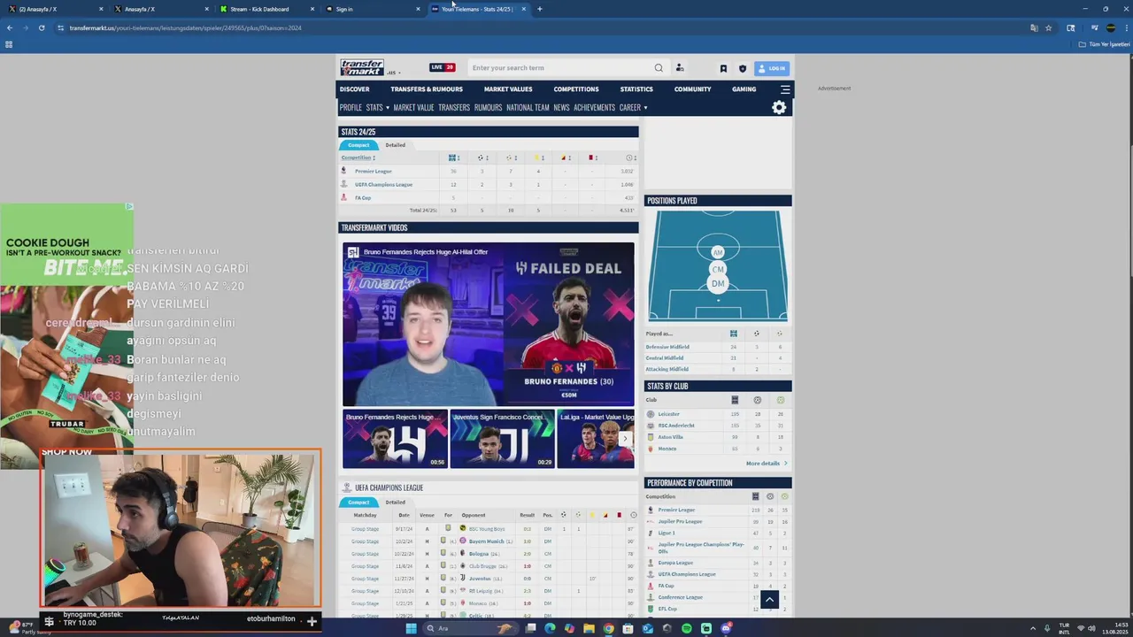This screenshot has height=637, width=1133.
Task: Sort Stats 24/25 by yellow cards
Action: point(538,157)
